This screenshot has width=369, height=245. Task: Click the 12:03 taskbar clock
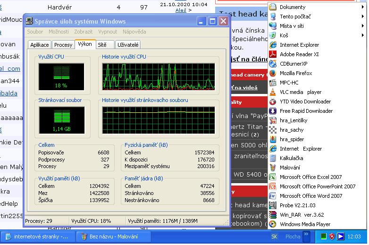coord(354,237)
